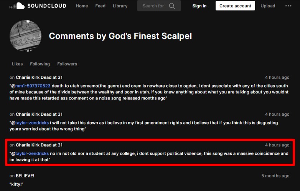Click the Sign in button
Screen dimensions: 300x191
(x=199, y=6)
